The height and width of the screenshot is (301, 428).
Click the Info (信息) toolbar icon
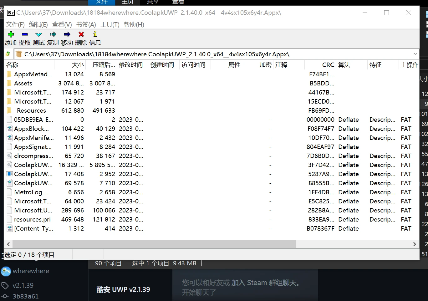tap(95, 34)
